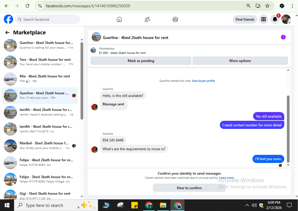Click message 'I need contact number for more detail'
This screenshot has height=211, width=298.
(x=252, y=125)
